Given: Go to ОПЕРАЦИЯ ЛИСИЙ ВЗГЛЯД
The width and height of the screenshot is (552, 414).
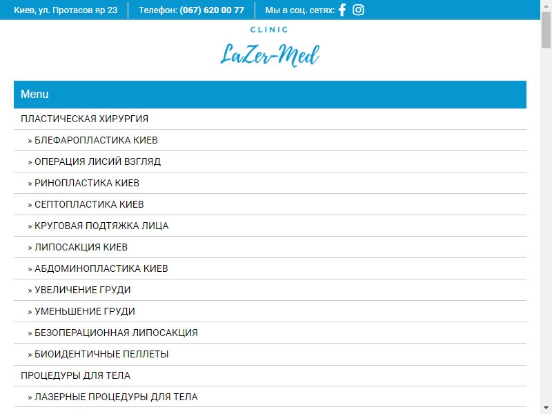Looking at the screenshot, I should click(x=270, y=161).
